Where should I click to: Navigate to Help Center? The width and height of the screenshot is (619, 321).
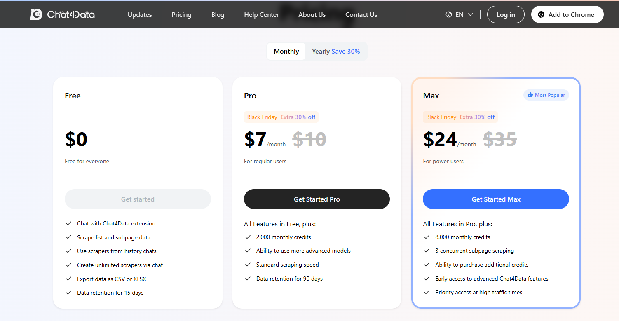pyautogui.click(x=261, y=14)
